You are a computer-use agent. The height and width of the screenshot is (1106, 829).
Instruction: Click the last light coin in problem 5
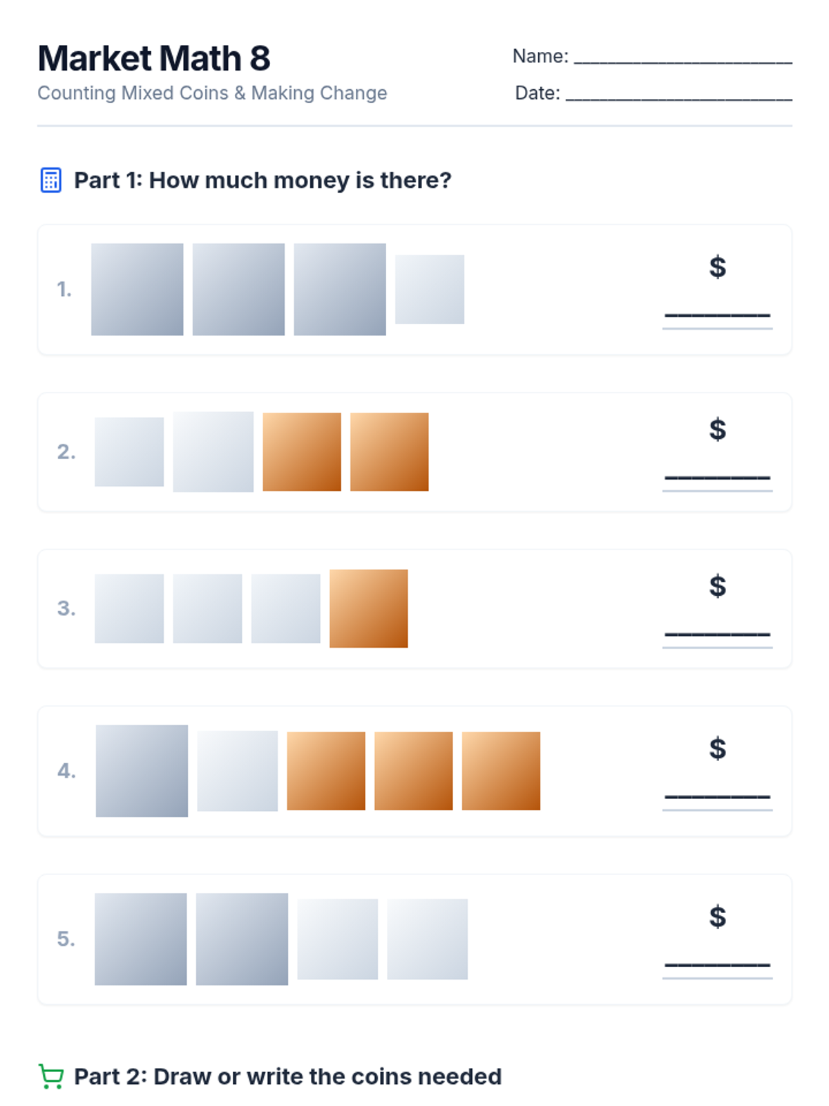click(x=428, y=939)
